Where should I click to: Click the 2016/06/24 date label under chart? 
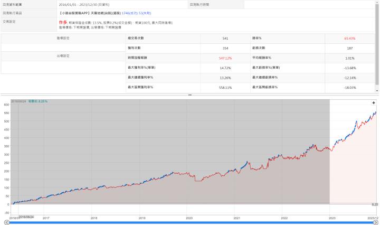click(26, 217)
